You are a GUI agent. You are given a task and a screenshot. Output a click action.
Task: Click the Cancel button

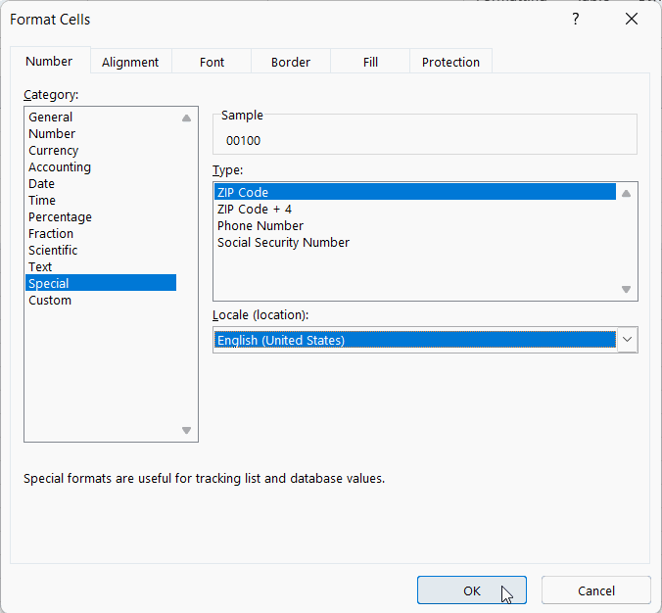coord(596,590)
